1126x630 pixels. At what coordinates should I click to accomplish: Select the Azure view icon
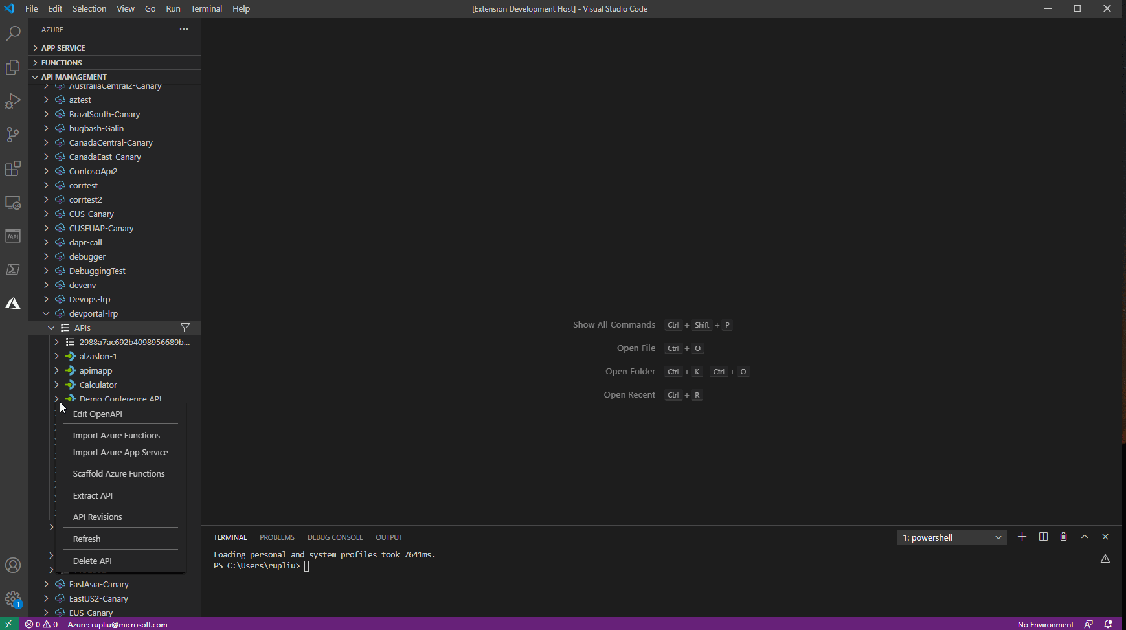click(13, 303)
